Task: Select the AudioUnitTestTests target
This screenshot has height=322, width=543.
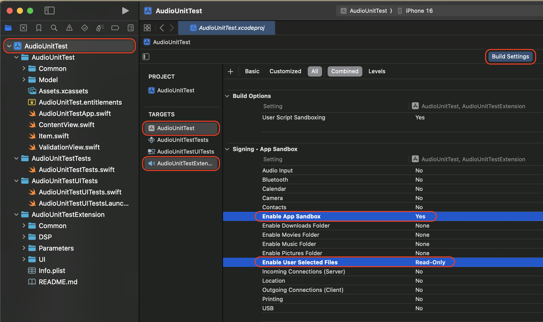Action: 182,140
